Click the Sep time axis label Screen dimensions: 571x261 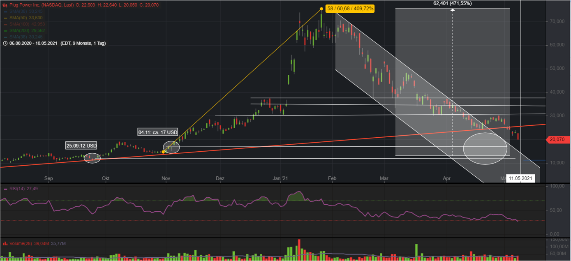click(x=49, y=178)
